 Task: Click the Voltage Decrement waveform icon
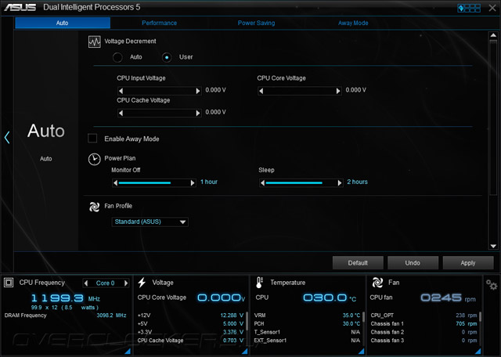click(94, 41)
